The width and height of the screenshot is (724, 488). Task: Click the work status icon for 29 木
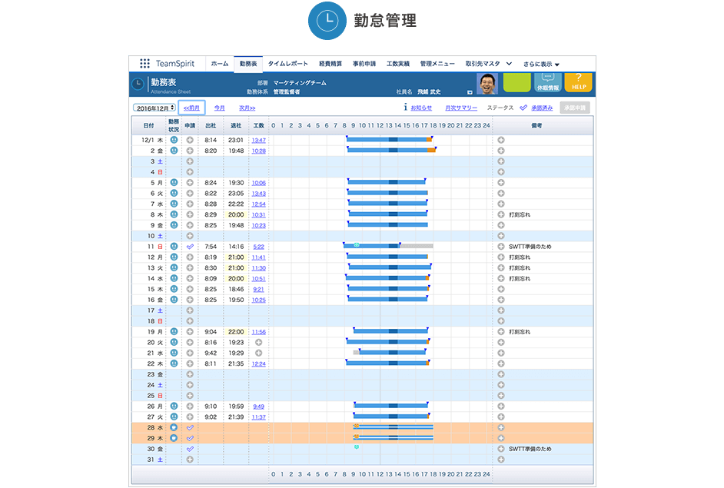coord(174,438)
